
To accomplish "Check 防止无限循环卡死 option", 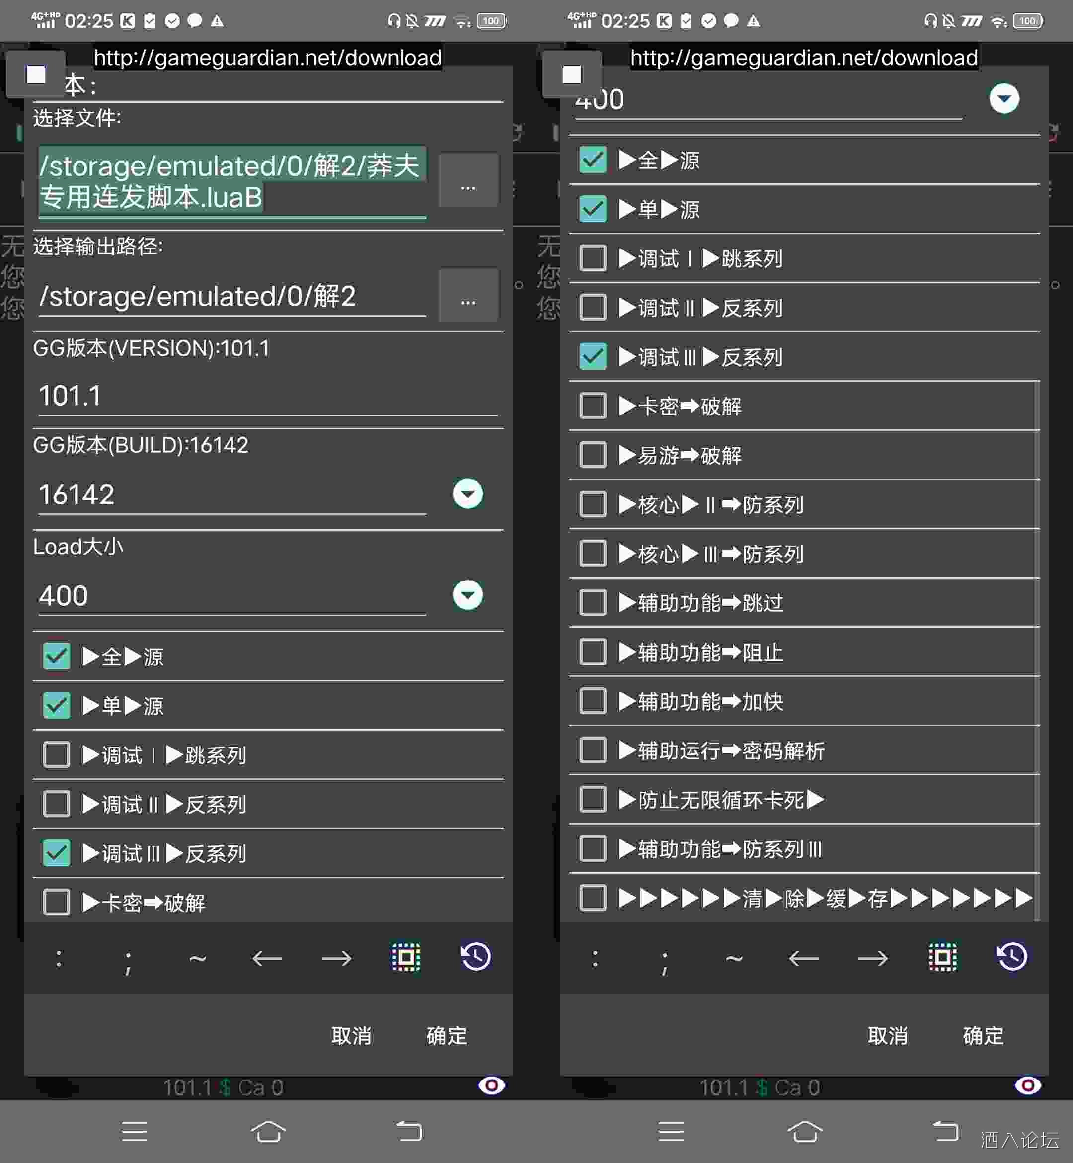I will (592, 800).
